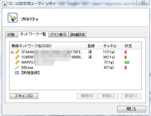Open the 詳細設定 tab
The height and width of the screenshot is (116, 151).
point(77,35)
